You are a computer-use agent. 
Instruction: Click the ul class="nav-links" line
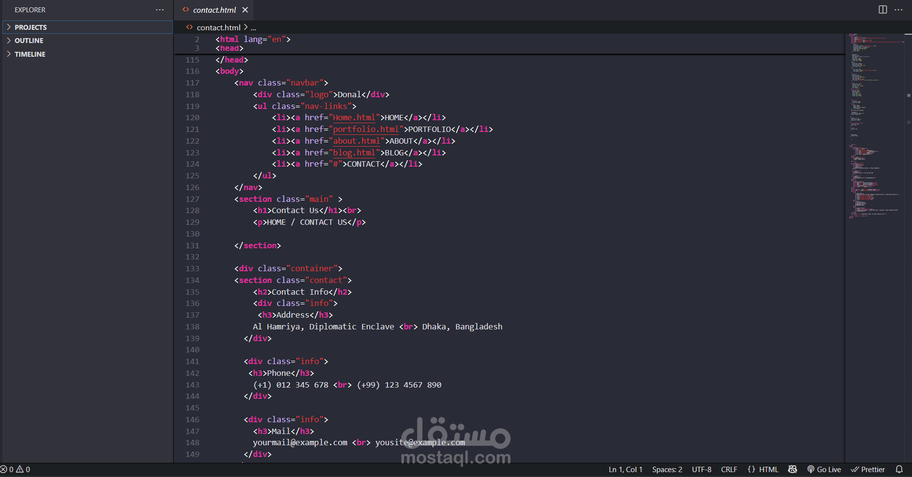point(305,106)
